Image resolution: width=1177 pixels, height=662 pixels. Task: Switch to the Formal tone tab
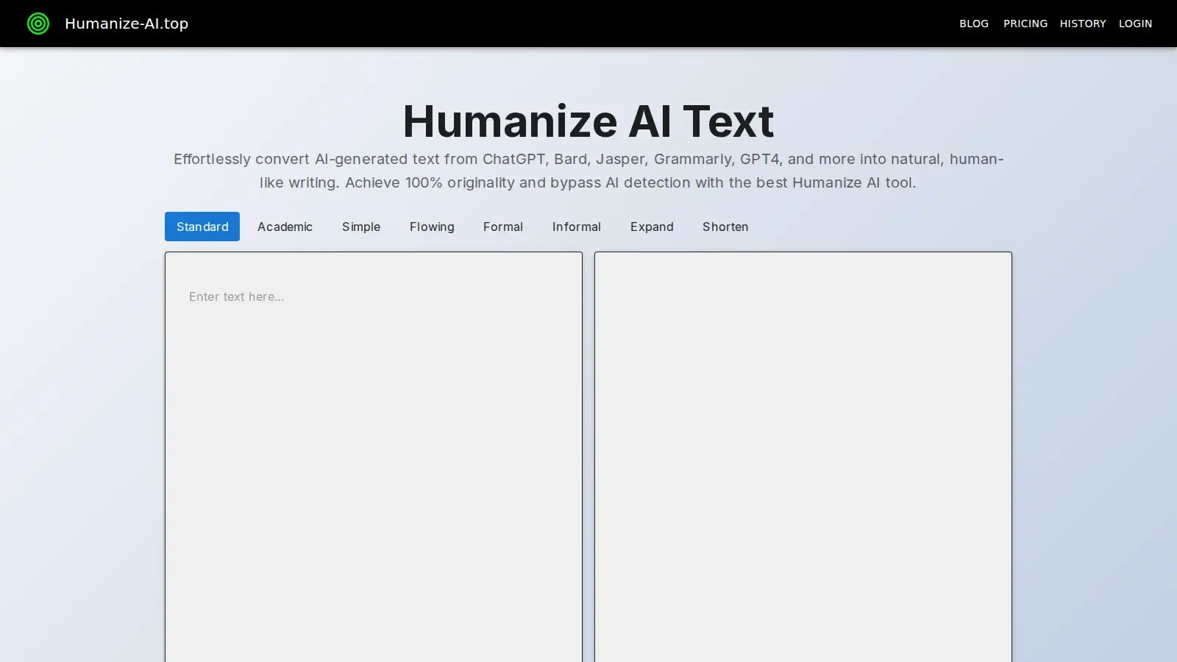(x=502, y=227)
